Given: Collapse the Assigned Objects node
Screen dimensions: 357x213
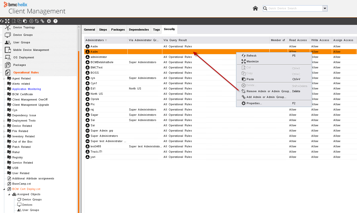Looking at the screenshot, I should (x=9, y=194).
